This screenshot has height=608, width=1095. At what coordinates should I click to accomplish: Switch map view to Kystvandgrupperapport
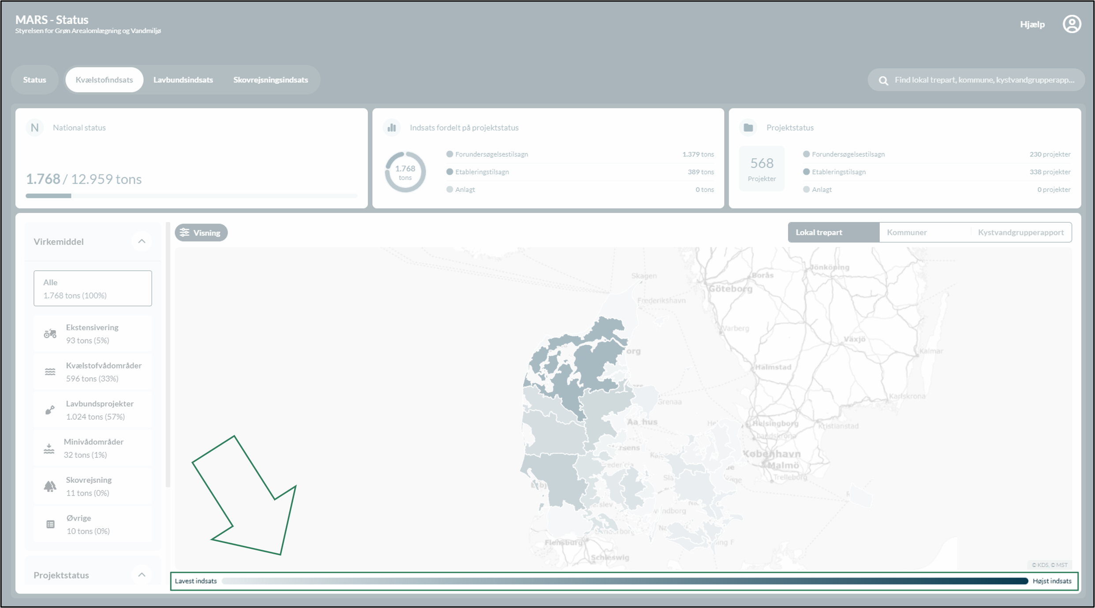(x=1020, y=232)
